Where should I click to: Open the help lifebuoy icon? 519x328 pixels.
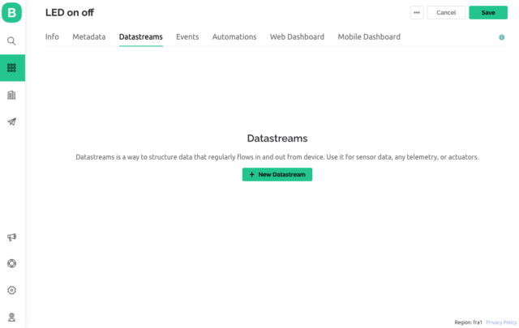tap(12, 263)
